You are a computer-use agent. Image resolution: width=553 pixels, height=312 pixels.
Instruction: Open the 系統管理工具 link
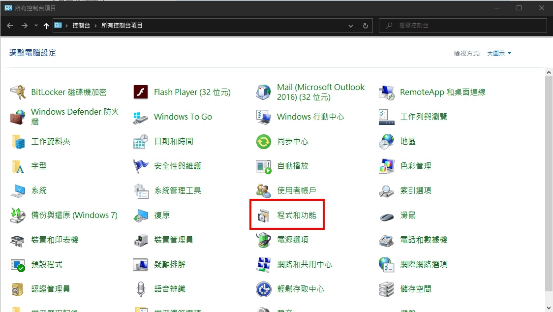tap(178, 190)
